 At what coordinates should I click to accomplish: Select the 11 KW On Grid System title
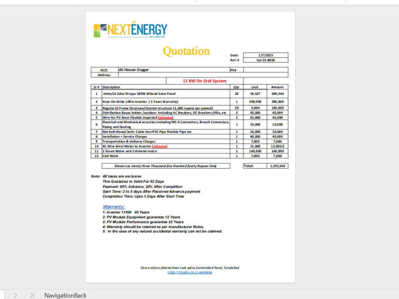click(205, 81)
